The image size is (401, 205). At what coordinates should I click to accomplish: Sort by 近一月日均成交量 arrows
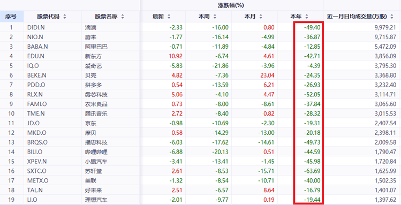click(392, 17)
